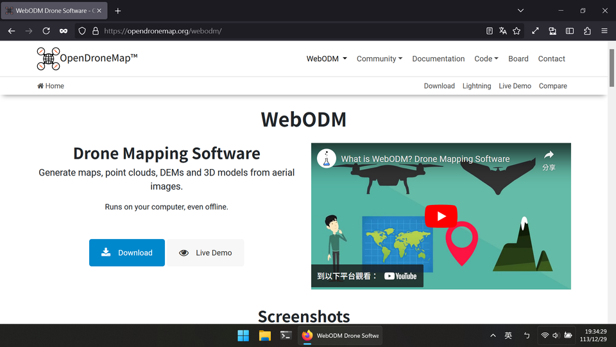The image size is (616, 347).
Task: Open the Terminal taskbar icon
Action: [286, 335]
